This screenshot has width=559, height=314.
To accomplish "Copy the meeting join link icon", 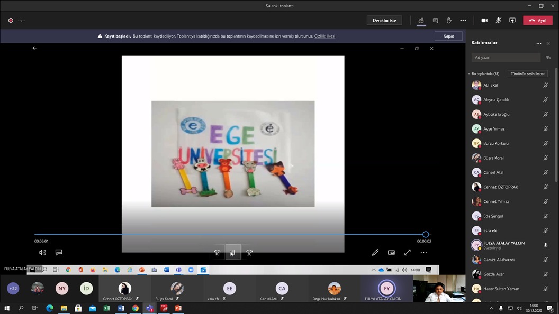I will tap(548, 57).
